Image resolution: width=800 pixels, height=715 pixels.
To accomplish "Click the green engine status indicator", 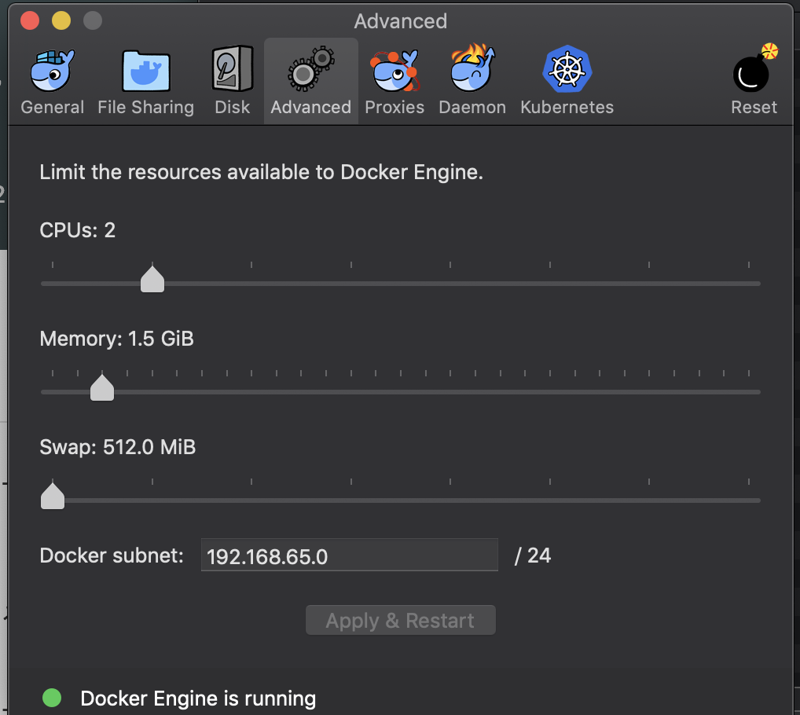I will 52,698.
